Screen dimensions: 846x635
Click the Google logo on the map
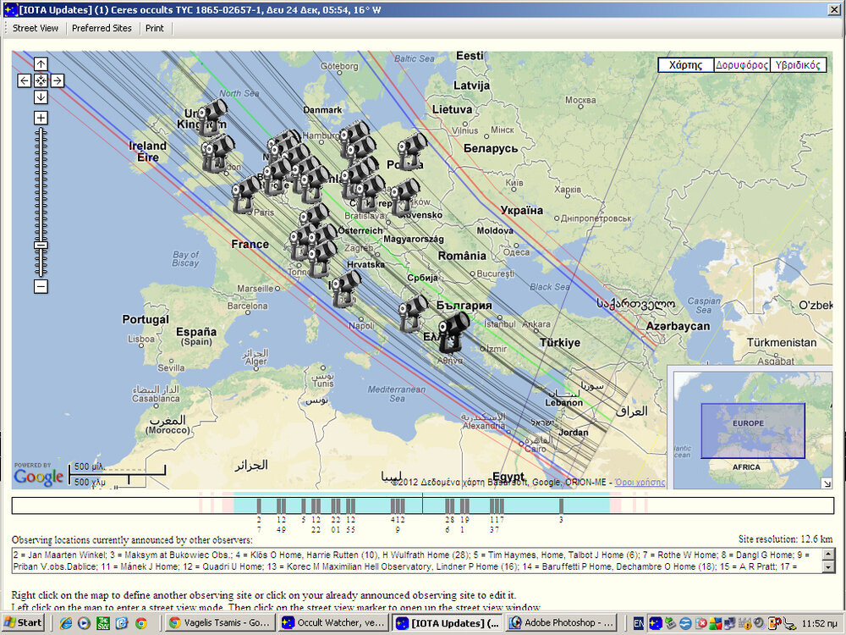pyautogui.click(x=38, y=477)
